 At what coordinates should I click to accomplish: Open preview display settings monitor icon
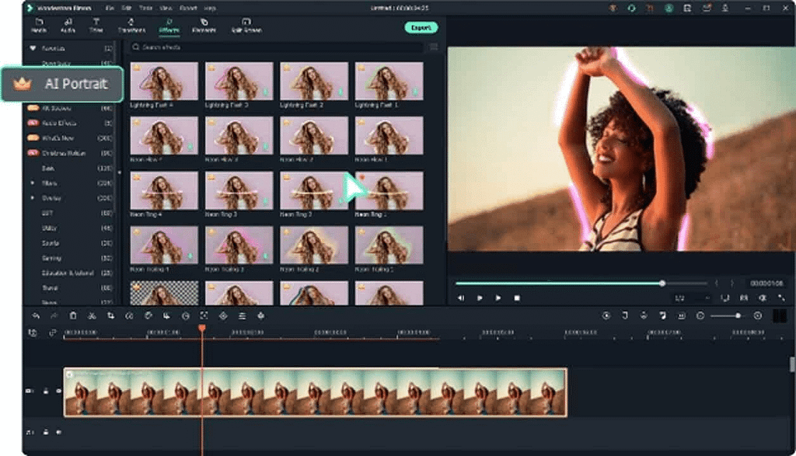point(725,298)
